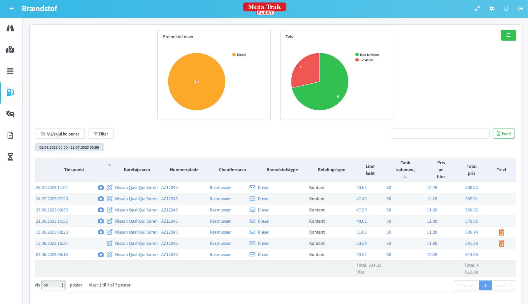Screen dimensions: 528x304
Task: Open the car crash sidebar icon
Action: 10,114
